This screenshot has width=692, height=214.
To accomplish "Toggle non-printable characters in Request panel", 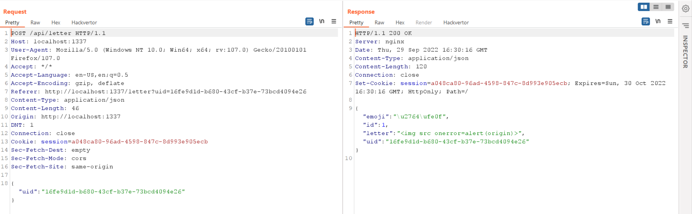I will click(322, 21).
